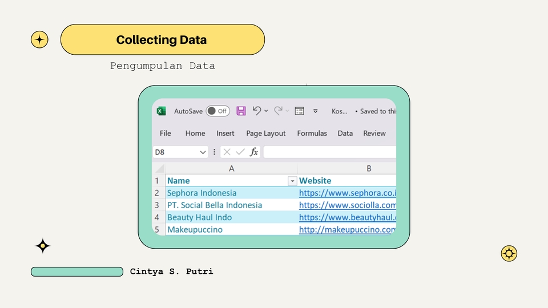548x308 pixels.
Task: Select column B header
Action: click(x=347, y=168)
